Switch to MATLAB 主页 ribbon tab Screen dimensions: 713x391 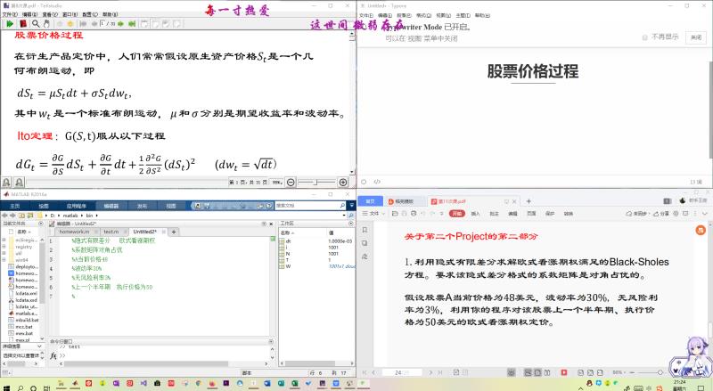pos(15,206)
